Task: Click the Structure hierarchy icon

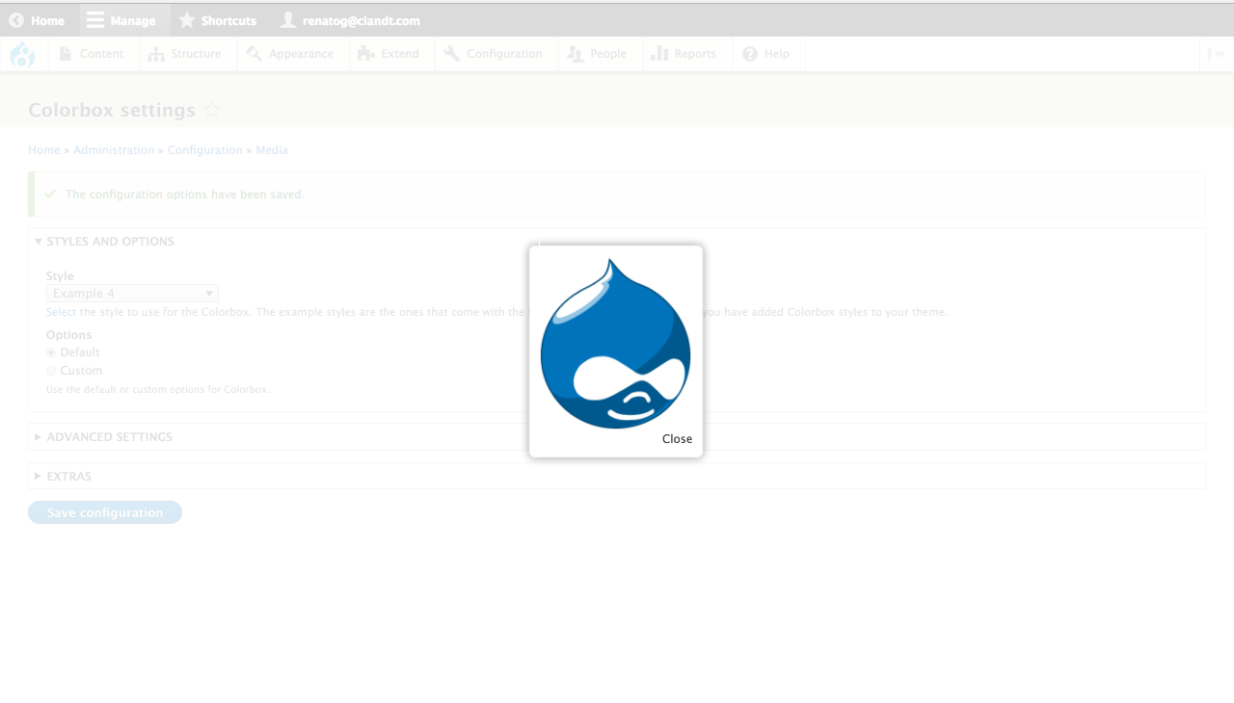Action: [156, 54]
